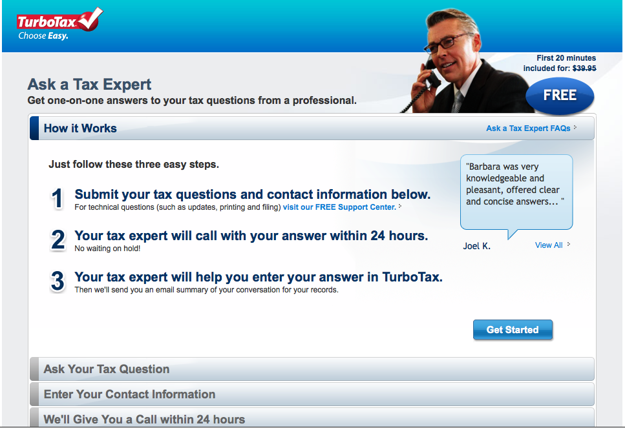Click the arrow beside Ask a Tax Expert FAQs
625x428 pixels.
coord(575,127)
